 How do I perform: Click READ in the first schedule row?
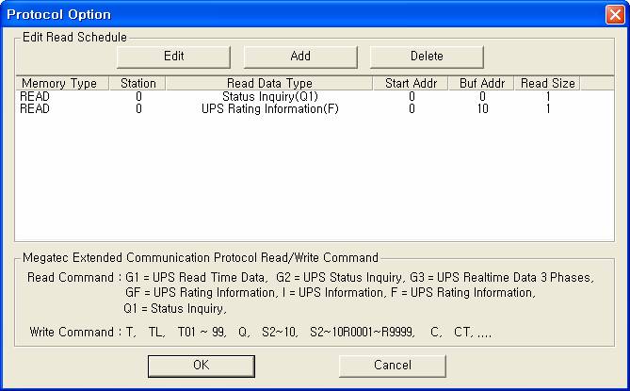(x=36, y=96)
